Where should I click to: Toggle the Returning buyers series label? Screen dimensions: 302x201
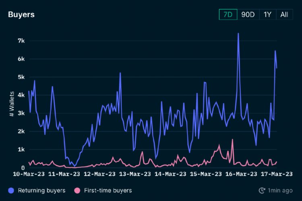(41, 191)
